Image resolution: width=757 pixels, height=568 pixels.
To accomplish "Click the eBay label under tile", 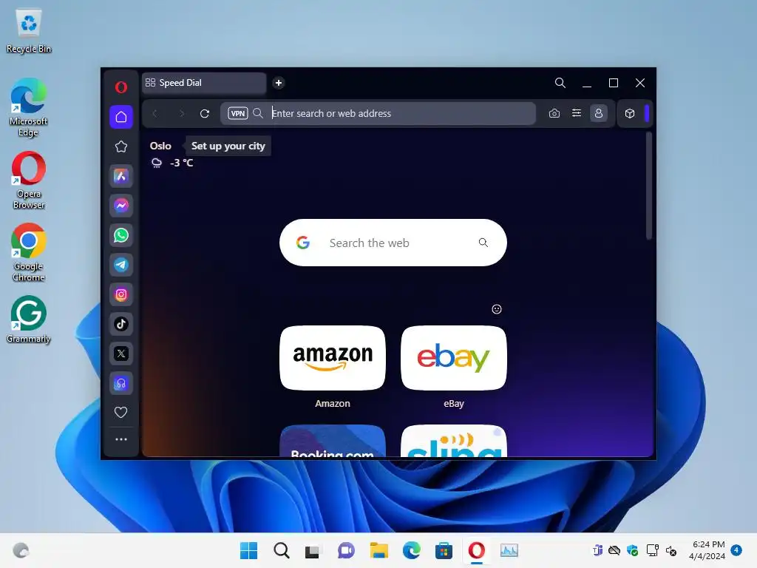I will point(454,403).
